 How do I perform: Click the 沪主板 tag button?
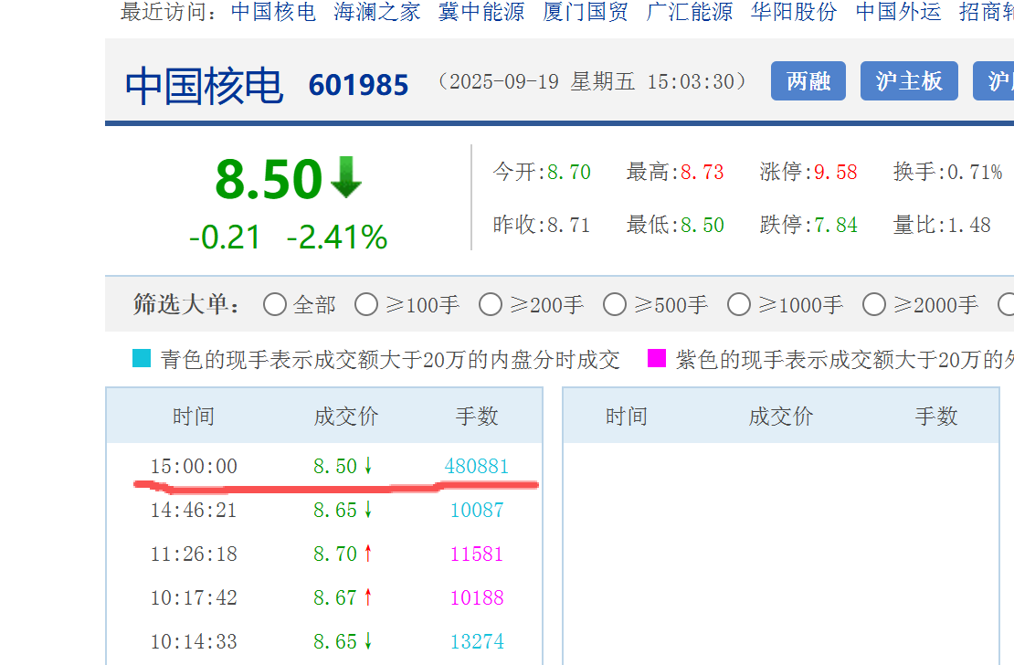coord(909,81)
